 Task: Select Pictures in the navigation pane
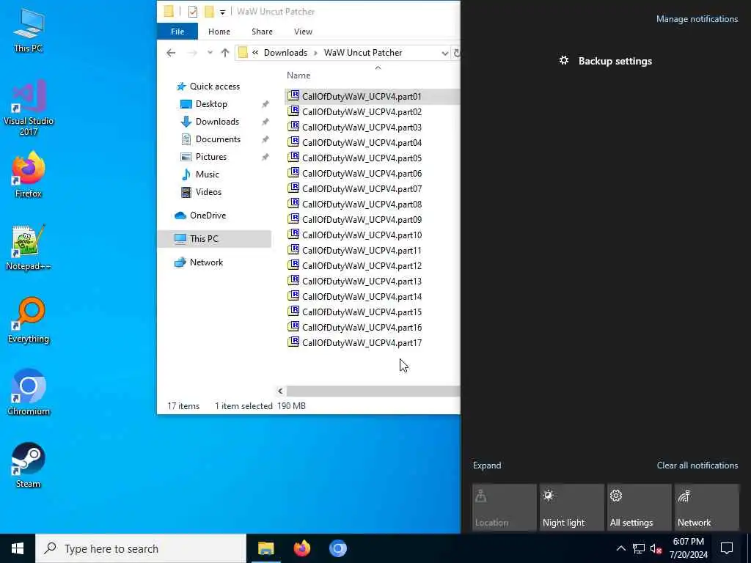pyautogui.click(x=210, y=157)
